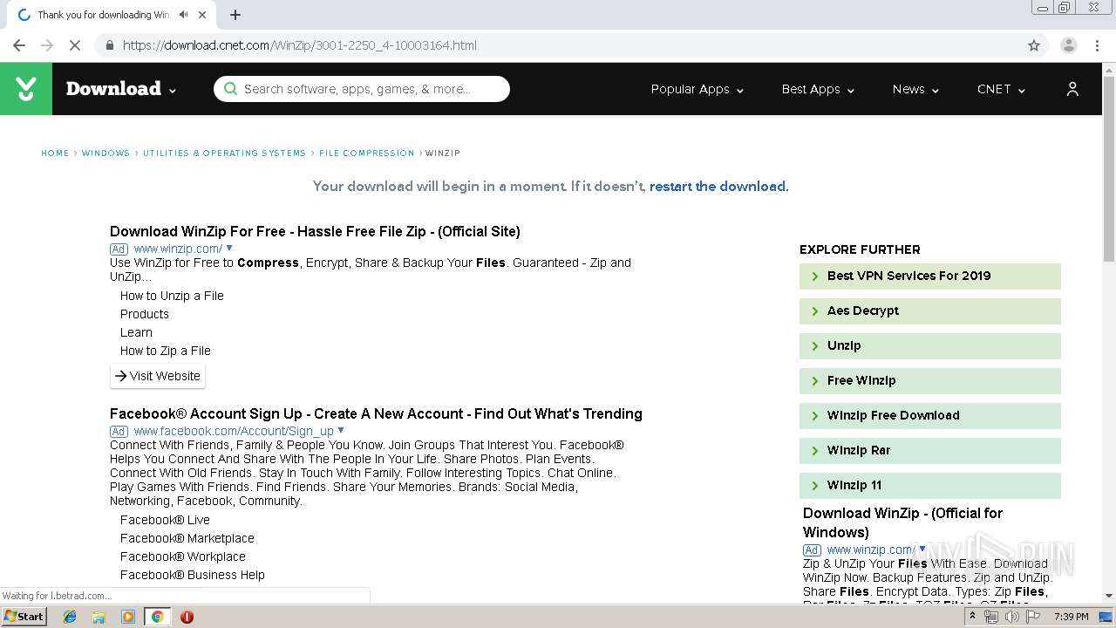Select Winzip Free Download suggestion
Screen dimensions: 1116x628
(x=930, y=415)
